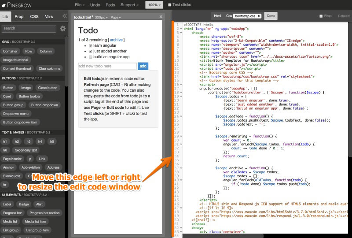The image size is (352, 238).
Task: Collapse the left panel with double chevron
Action: coord(65,16)
